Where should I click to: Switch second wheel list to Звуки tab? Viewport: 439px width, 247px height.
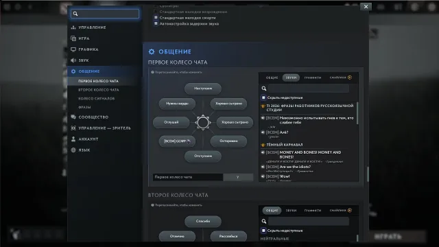pyautogui.click(x=291, y=211)
